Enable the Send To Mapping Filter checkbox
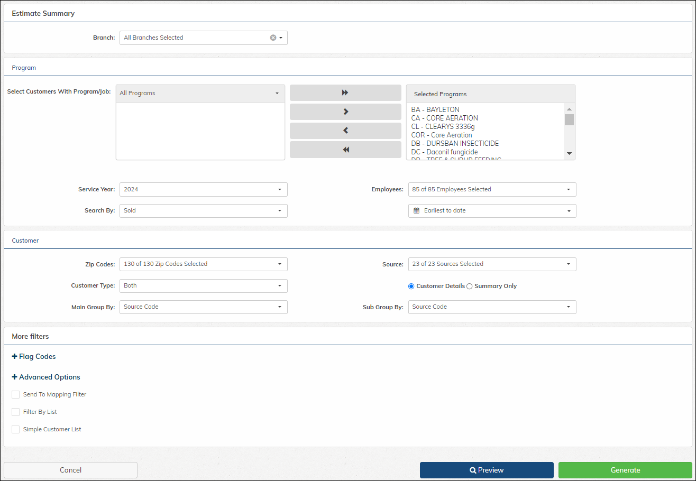Screen dimensions: 696x481 [16, 394]
